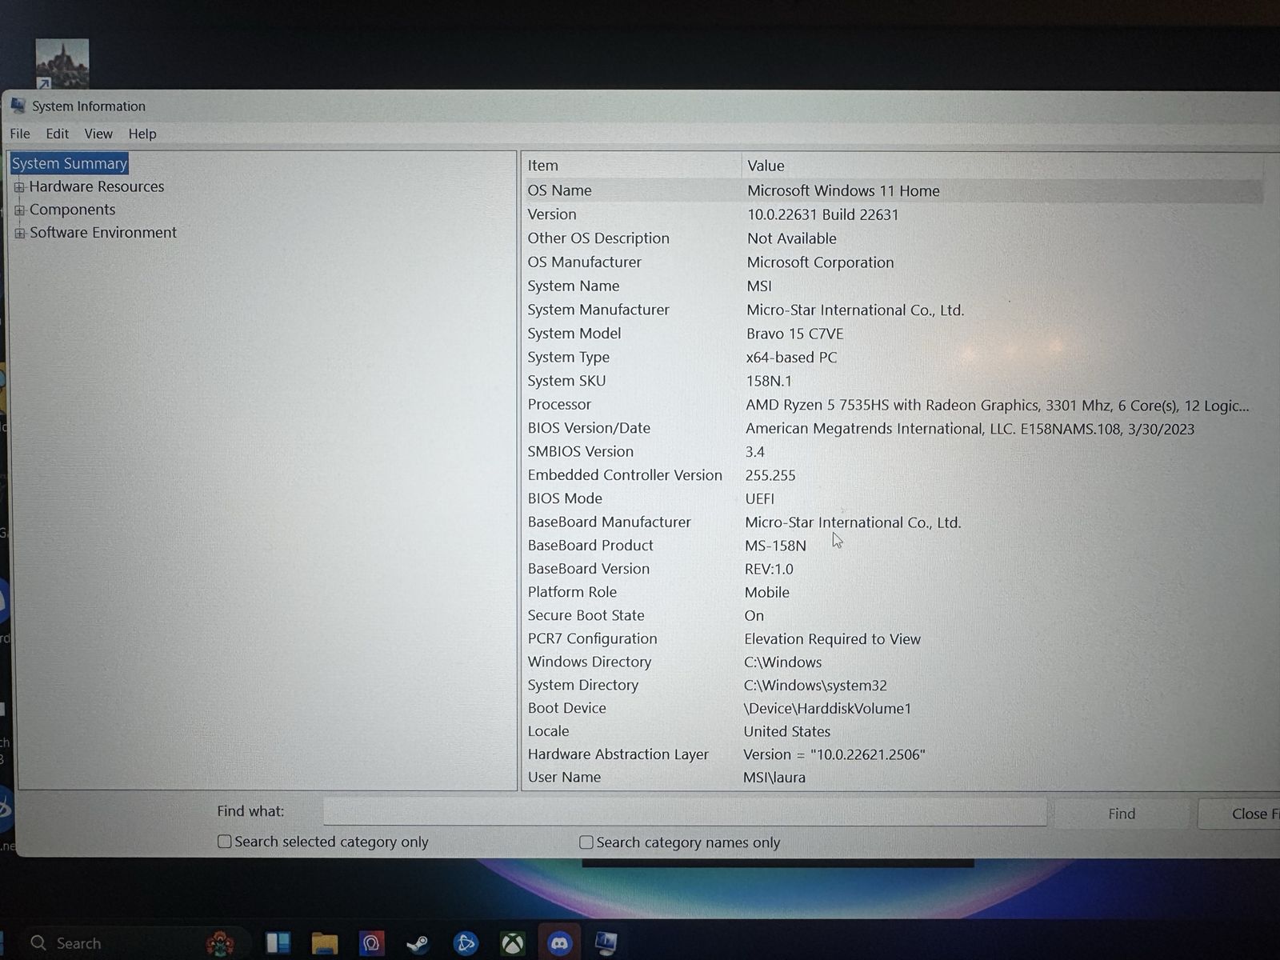This screenshot has height=960, width=1280.
Task: Expand the Hardware Resources tree node
Action: 19,187
